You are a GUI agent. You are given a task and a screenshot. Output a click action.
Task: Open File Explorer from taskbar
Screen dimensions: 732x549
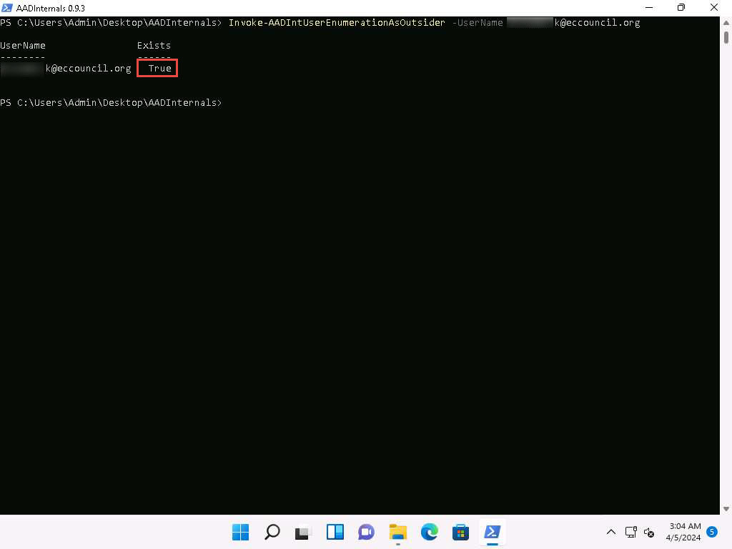click(x=398, y=532)
